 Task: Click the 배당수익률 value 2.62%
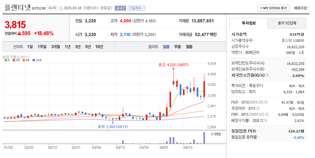[x=299, y=121]
